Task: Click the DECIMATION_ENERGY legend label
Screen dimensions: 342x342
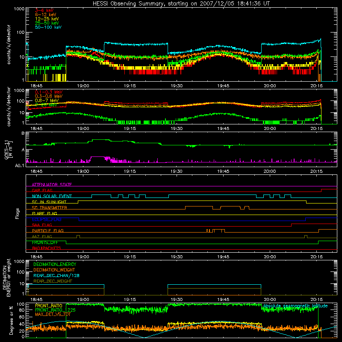Action: click(x=55, y=264)
